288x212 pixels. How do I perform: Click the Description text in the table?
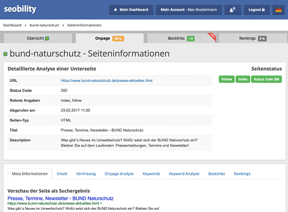pyautogui.click(x=129, y=143)
